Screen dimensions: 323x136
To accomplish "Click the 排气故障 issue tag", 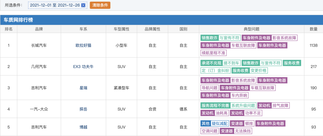I will [x=281, y=106].
